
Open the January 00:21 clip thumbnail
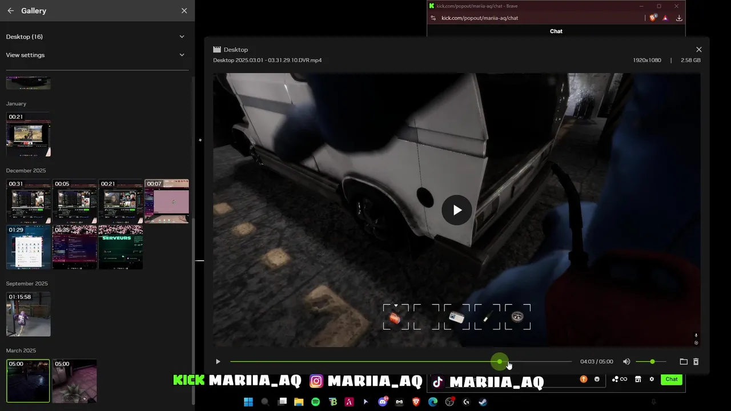pyautogui.click(x=29, y=134)
